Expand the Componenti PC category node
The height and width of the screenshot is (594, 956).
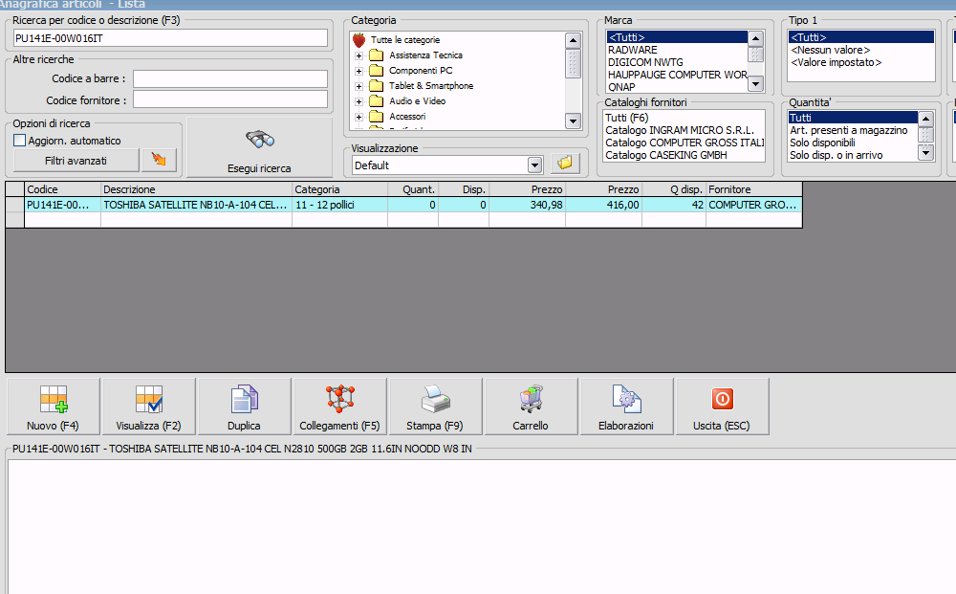click(x=359, y=71)
